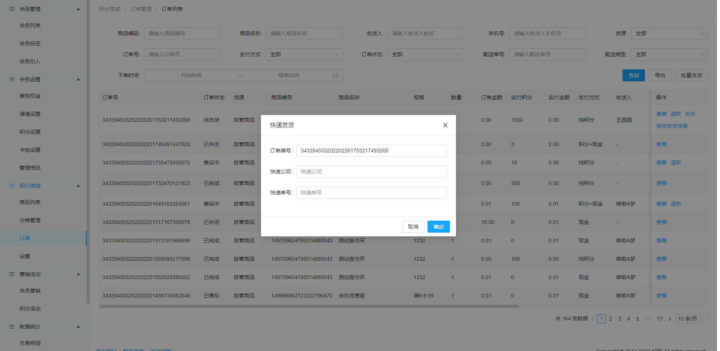Viewport: 720px width, 351px height.
Task: Click the calendar icon in 下单时间 field
Action: (x=335, y=75)
